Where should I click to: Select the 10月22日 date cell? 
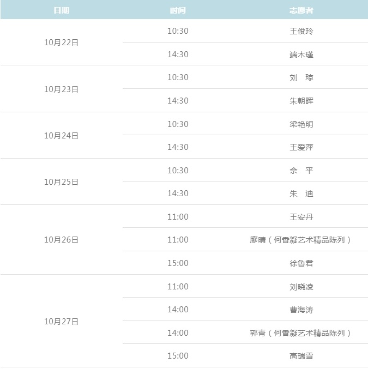[x=62, y=43]
